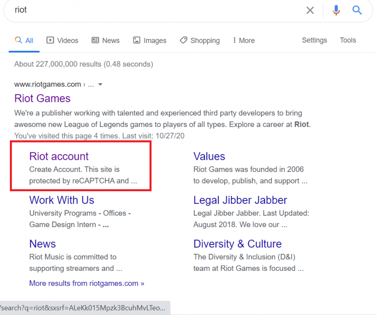Click More results from riotgames.com
The image size is (377, 315).
(x=86, y=283)
